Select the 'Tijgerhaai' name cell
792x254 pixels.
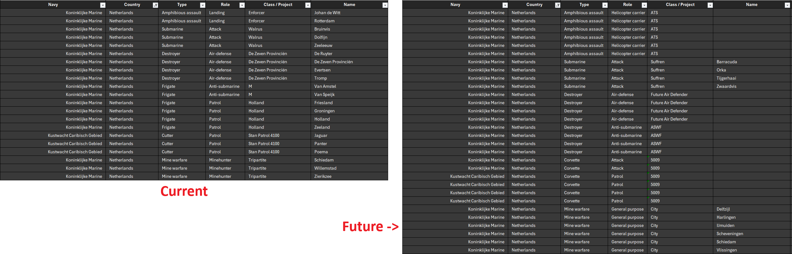tap(752, 78)
